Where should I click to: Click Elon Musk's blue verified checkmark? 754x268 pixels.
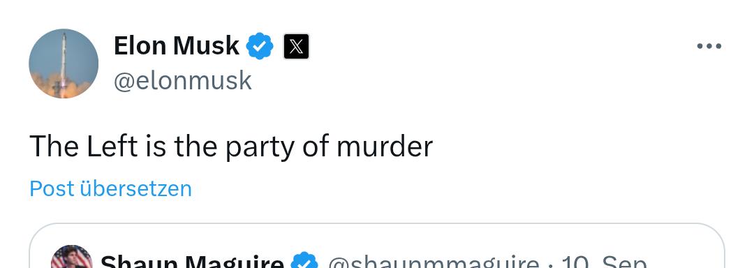tap(260, 46)
